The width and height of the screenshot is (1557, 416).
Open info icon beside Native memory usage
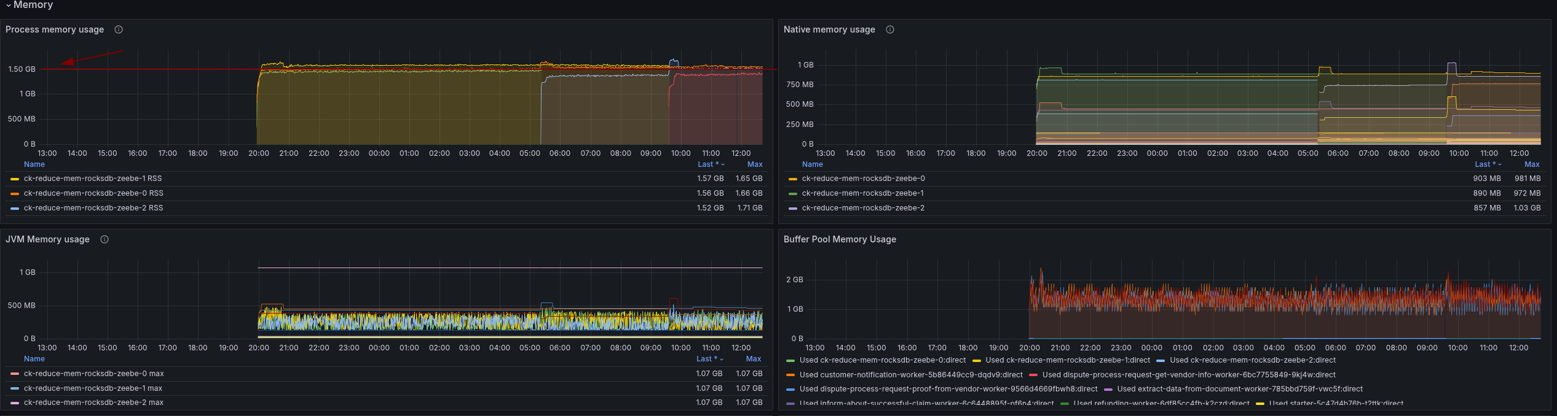889,29
